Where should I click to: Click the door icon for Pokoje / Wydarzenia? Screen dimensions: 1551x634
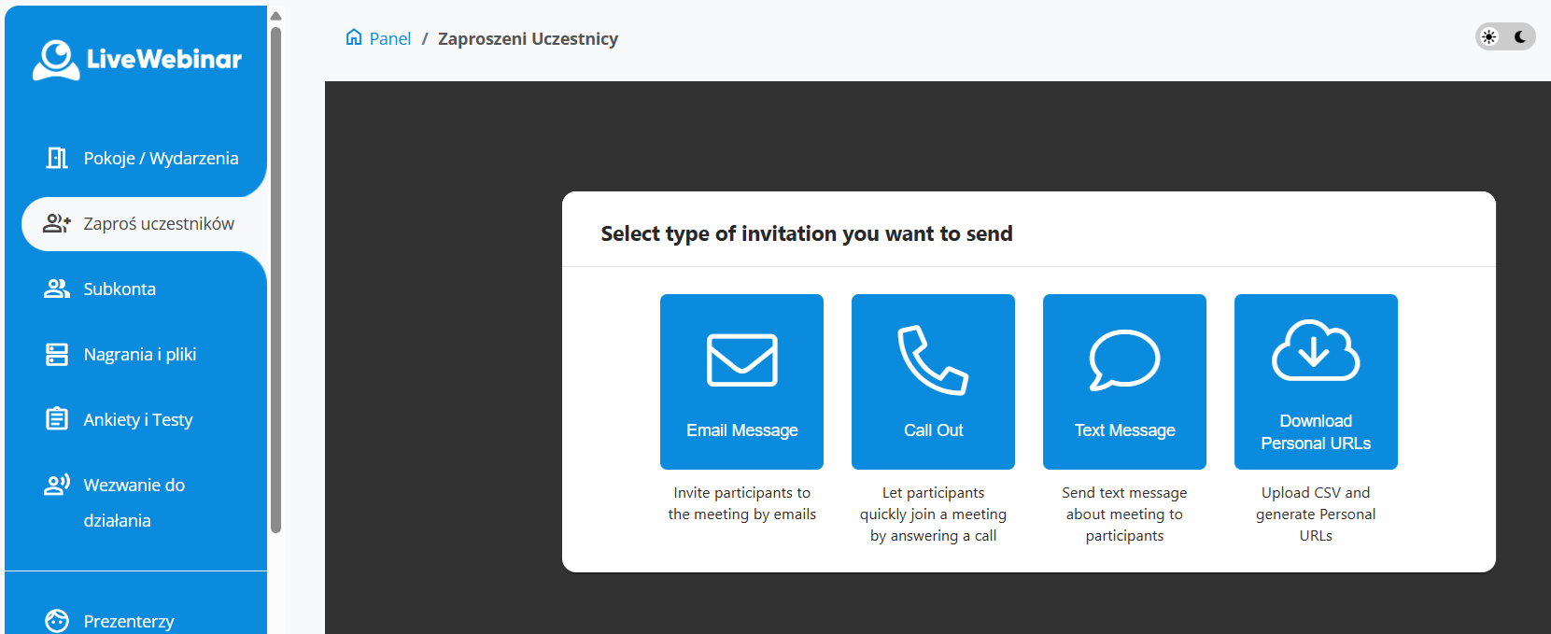(57, 158)
